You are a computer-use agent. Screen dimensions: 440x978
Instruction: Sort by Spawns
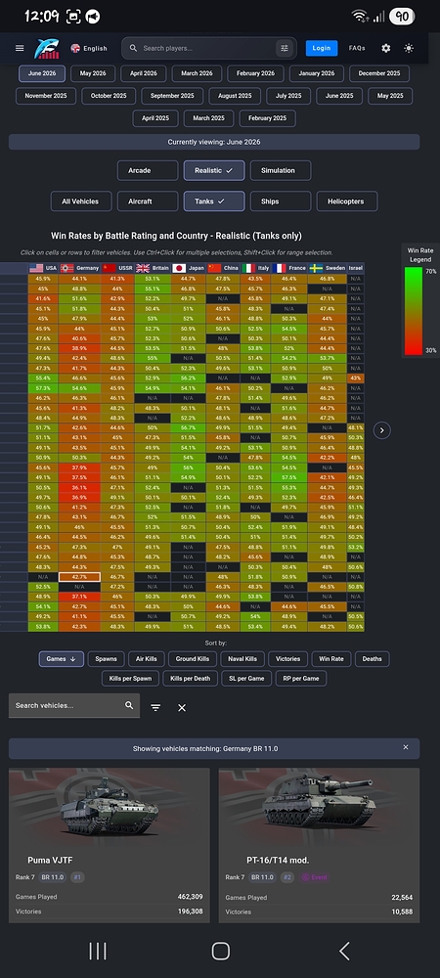point(106,658)
